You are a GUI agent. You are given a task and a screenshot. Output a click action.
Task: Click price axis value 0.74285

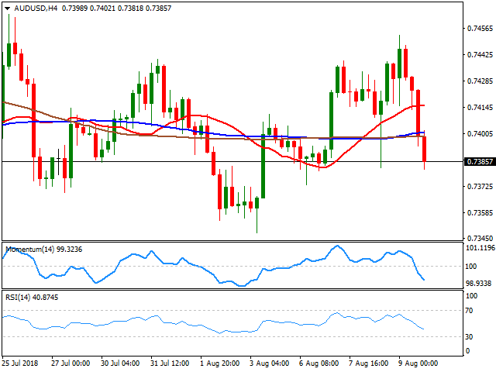click(x=480, y=81)
